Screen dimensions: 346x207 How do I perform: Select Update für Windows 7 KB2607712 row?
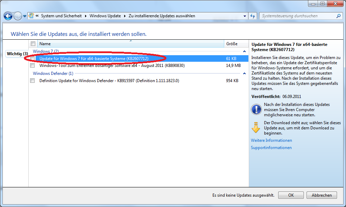click(139, 59)
